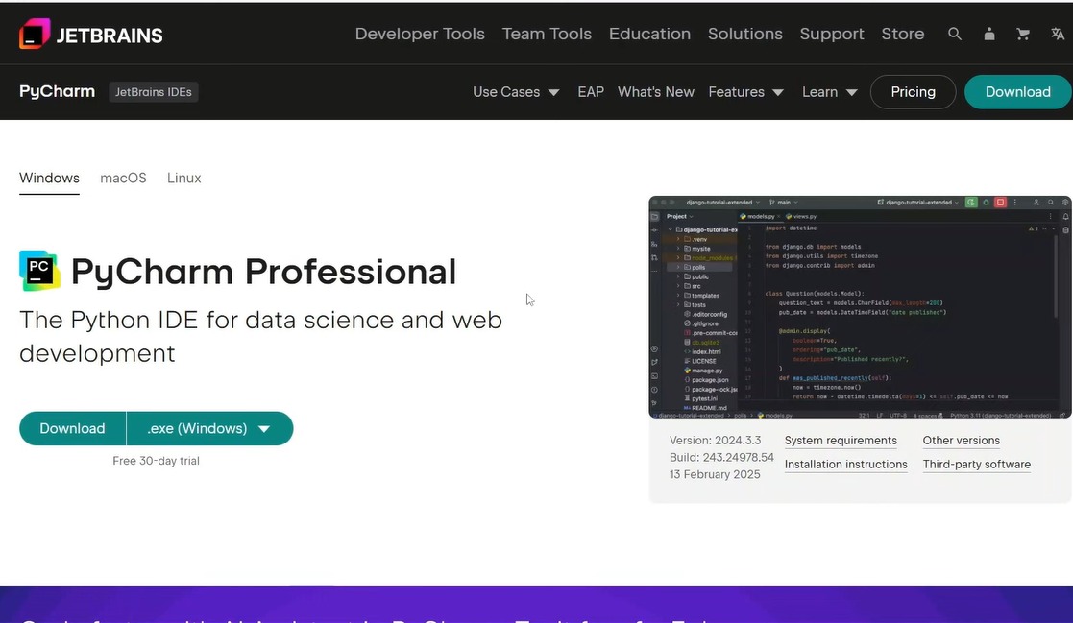Open Team Tools menu

tap(547, 35)
